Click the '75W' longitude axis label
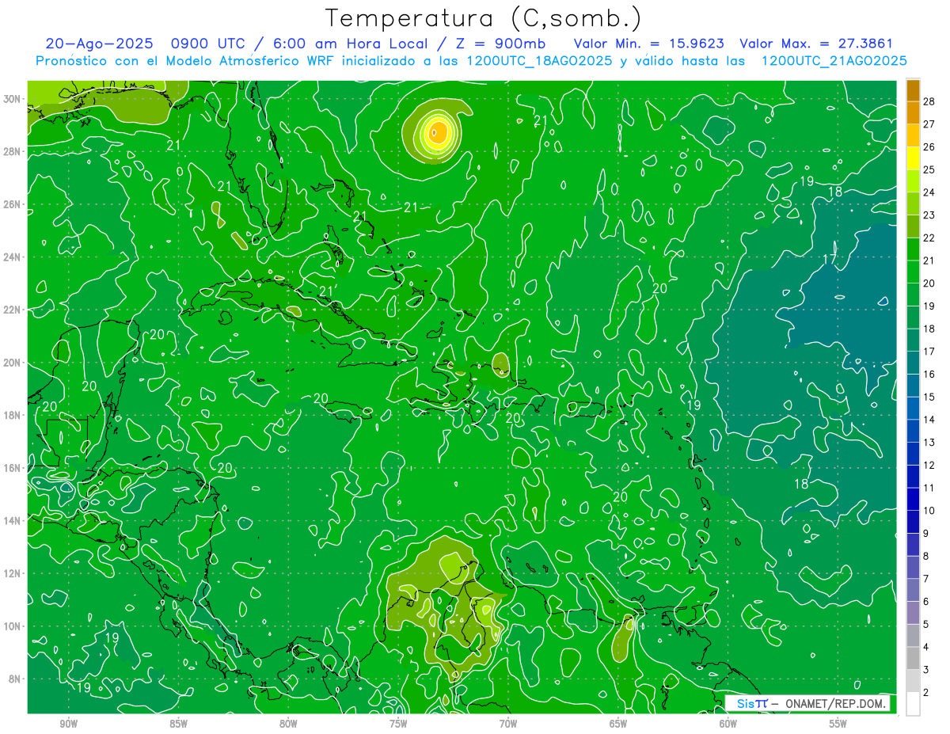 pyautogui.click(x=398, y=724)
